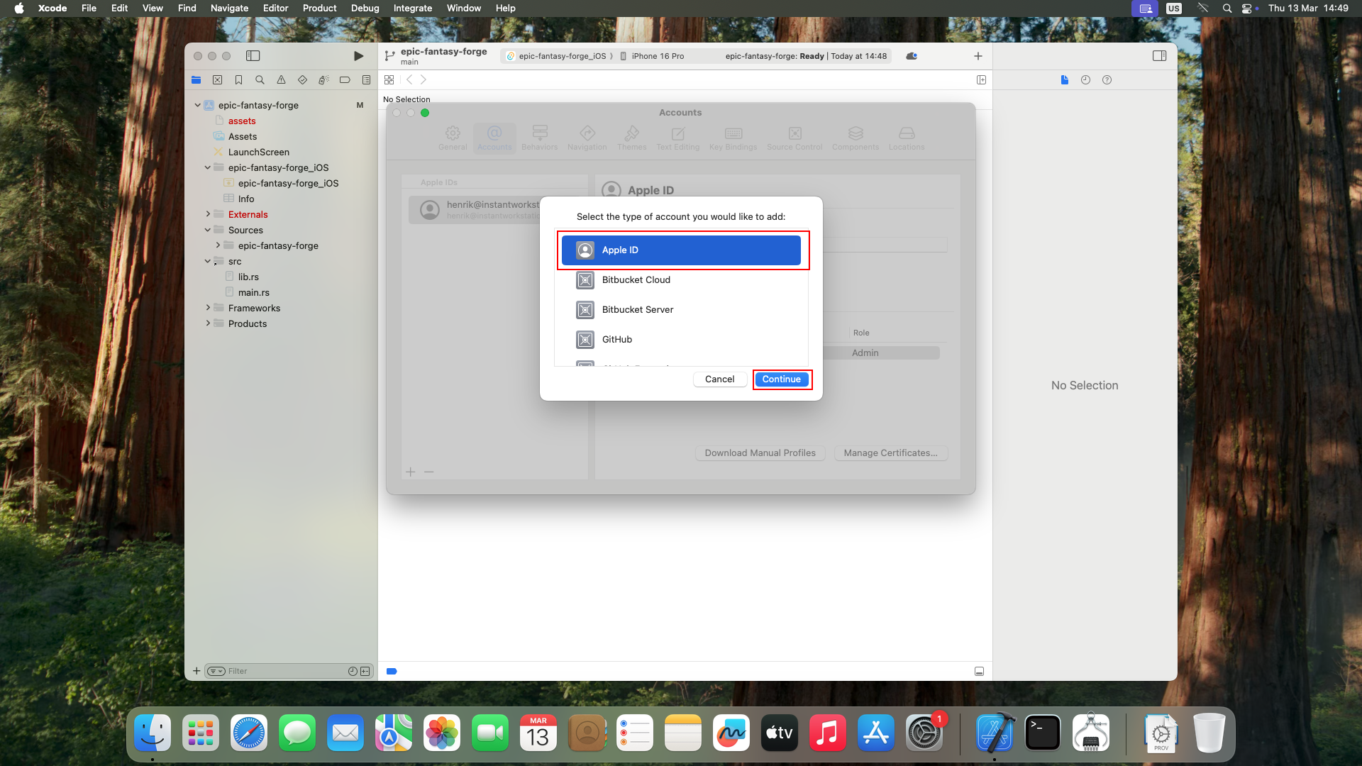Open the Debug navigator
The height and width of the screenshot is (766, 1362).
[x=323, y=80]
